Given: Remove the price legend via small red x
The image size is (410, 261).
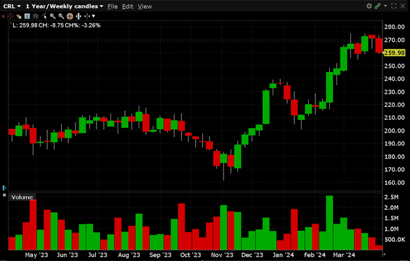Looking at the screenshot, I should [11, 24].
